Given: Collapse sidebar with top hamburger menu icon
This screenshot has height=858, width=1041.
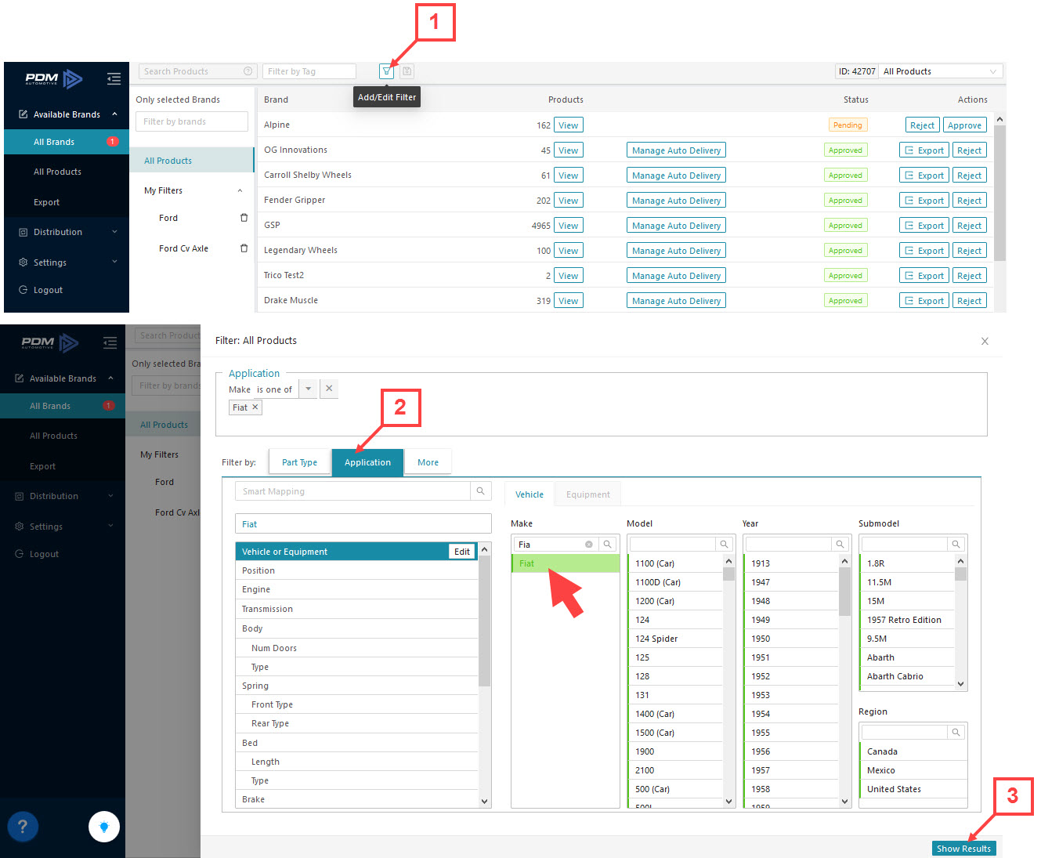Looking at the screenshot, I should [114, 78].
